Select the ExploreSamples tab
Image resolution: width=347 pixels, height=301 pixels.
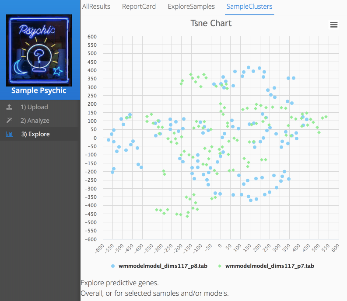pos(191,7)
